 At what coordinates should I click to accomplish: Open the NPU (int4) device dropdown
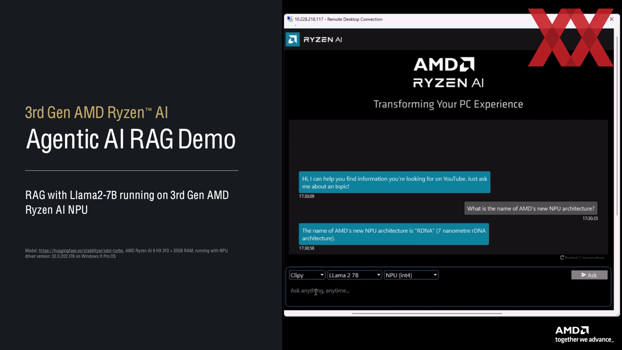coord(411,275)
